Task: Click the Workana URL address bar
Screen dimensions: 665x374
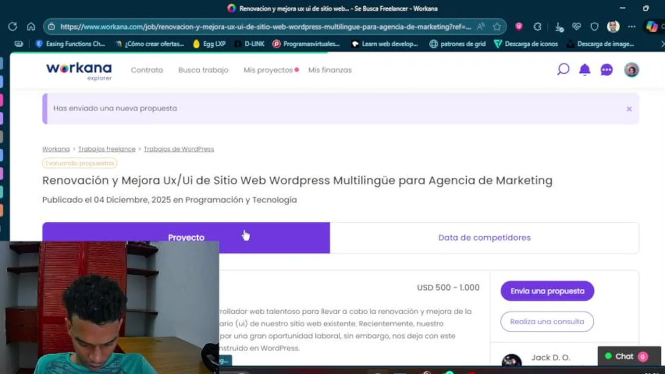Action: click(265, 26)
